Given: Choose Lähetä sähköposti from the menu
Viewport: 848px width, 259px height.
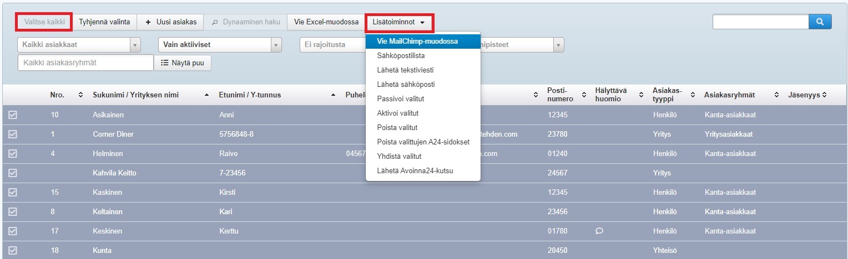Looking at the screenshot, I should coord(406,85).
